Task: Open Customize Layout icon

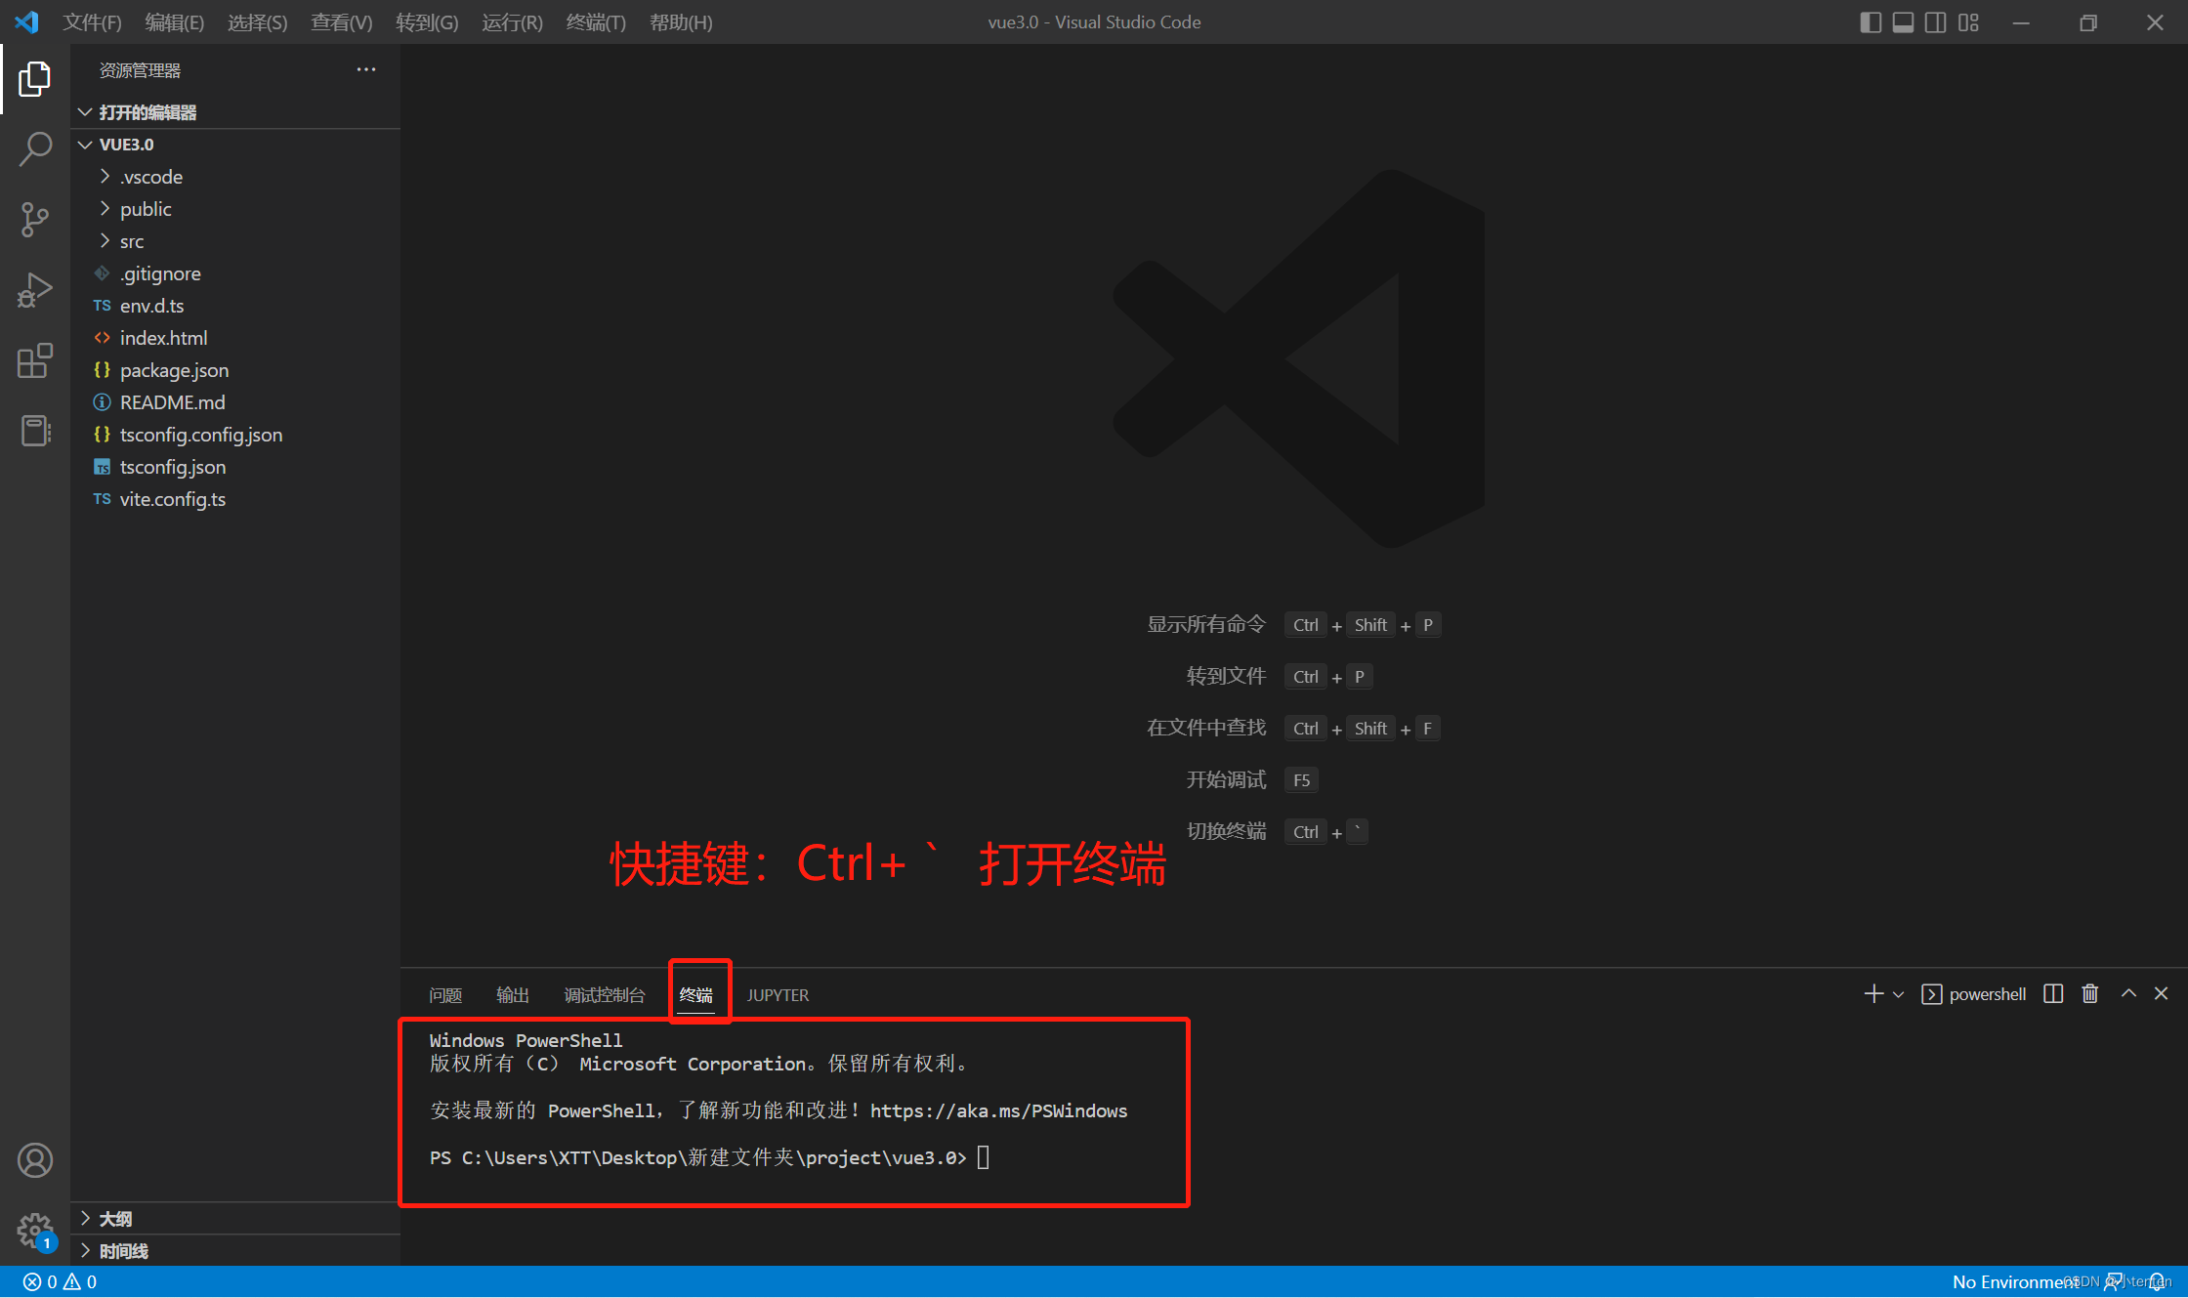Action: 1968,22
